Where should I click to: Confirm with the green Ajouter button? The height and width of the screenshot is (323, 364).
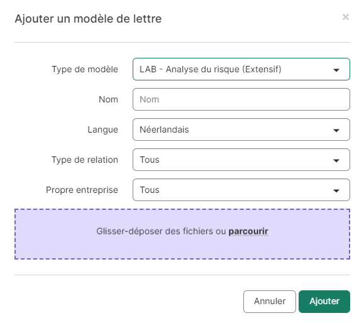point(324,302)
